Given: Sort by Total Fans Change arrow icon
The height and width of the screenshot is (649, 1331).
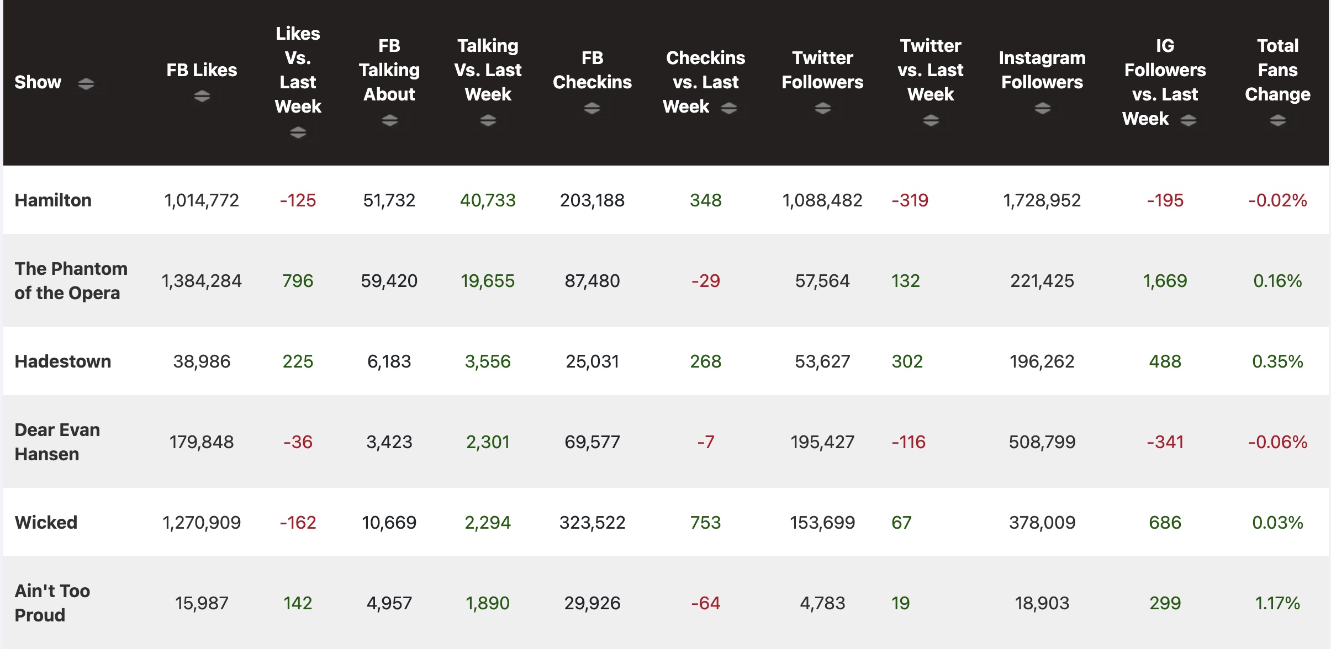Looking at the screenshot, I should point(1277,120).
